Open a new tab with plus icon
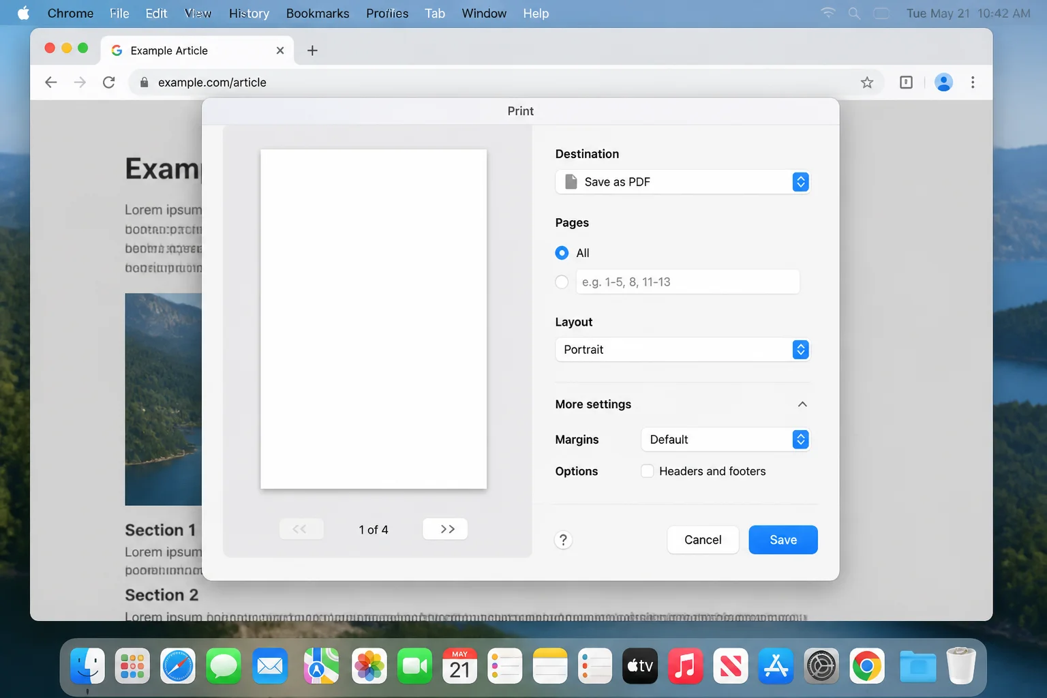 pos(312,50)
